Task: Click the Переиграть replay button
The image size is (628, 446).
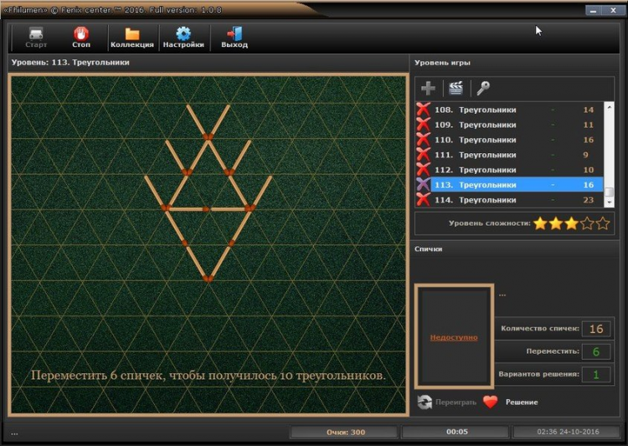Action: (x=456, y=402)
